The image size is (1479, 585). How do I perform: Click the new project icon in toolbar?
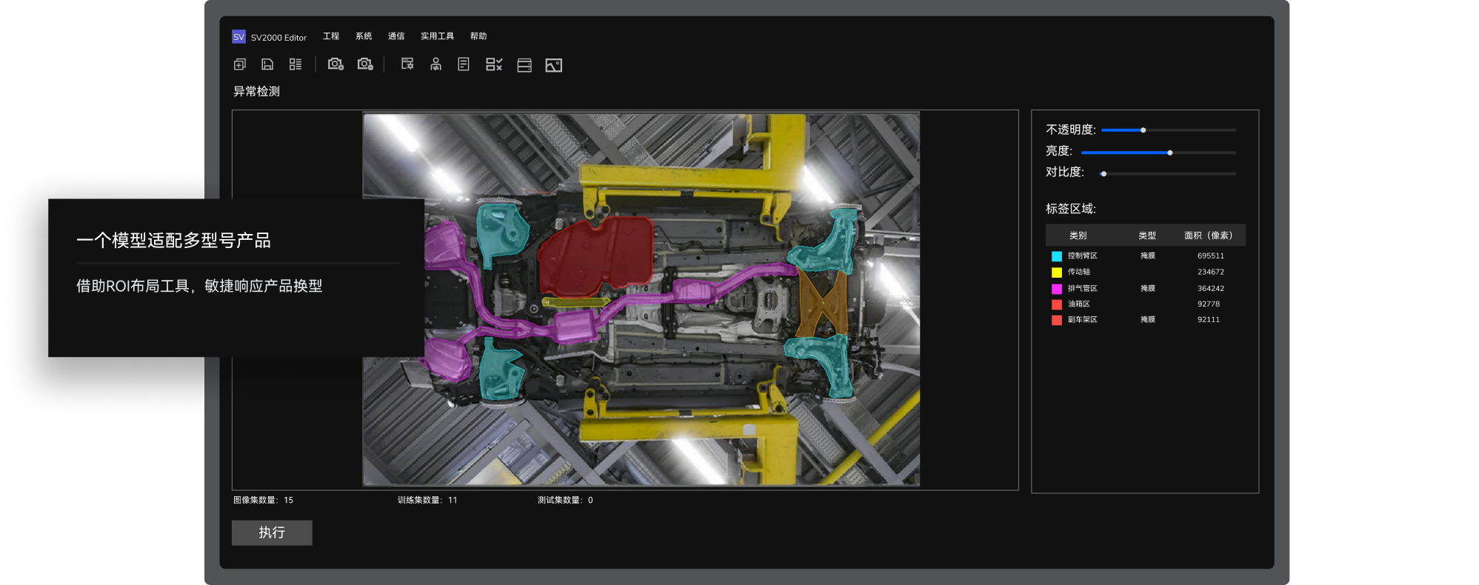pos(240,64)
